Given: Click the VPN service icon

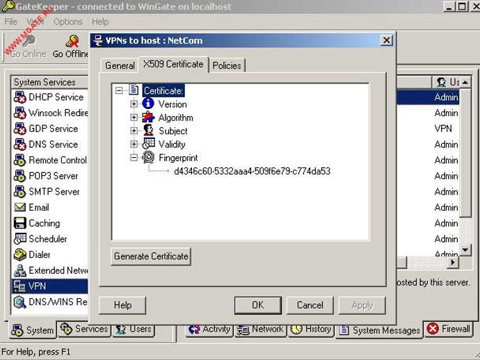Looking at the screenshot, I should 19,286.
